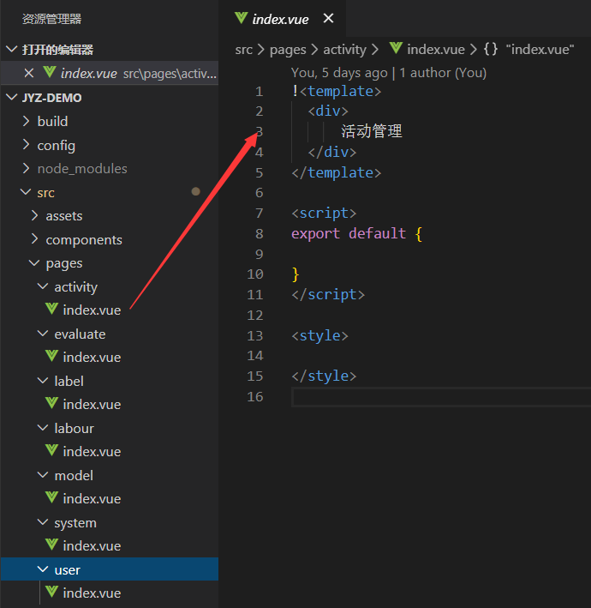Click index.vue file breadcrumb segment
Image resolution: width=591 pixels, height=608 pixels.
pyautogui.click(x=436, y=50)
